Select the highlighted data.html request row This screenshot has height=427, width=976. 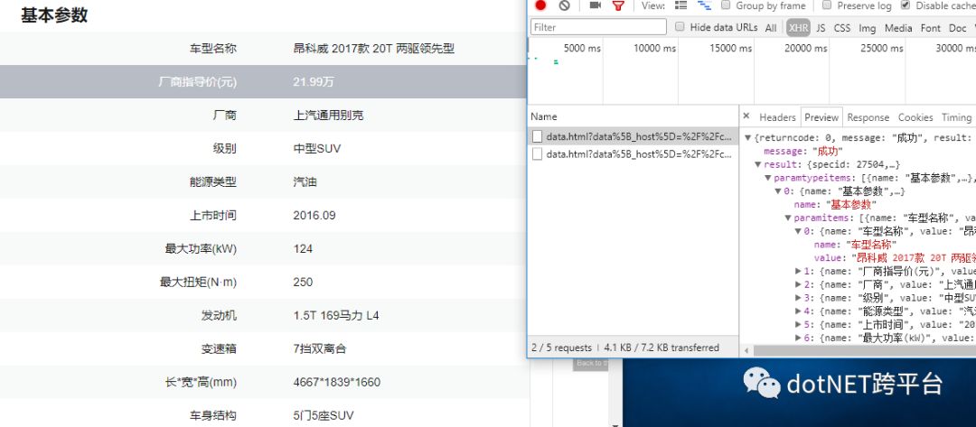pos(633,136)
